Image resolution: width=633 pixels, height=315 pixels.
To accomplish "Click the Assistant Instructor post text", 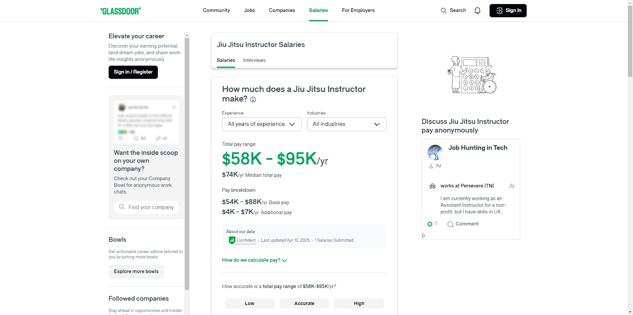I will (474, 205).
